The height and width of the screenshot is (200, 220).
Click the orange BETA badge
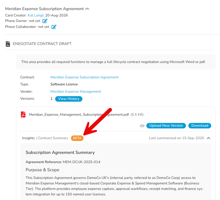(x=77, y=138)
